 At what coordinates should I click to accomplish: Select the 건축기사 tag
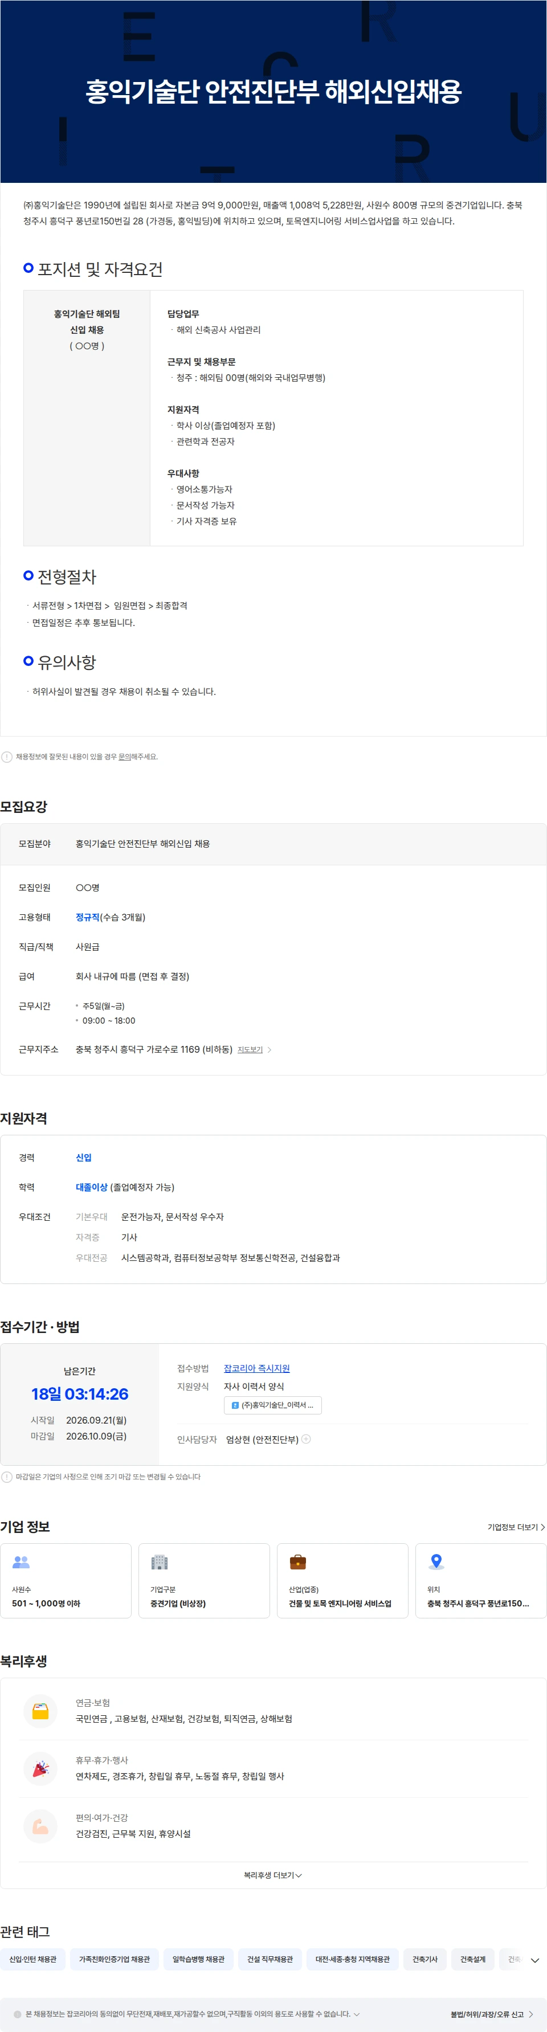[x=424, y=1960]
